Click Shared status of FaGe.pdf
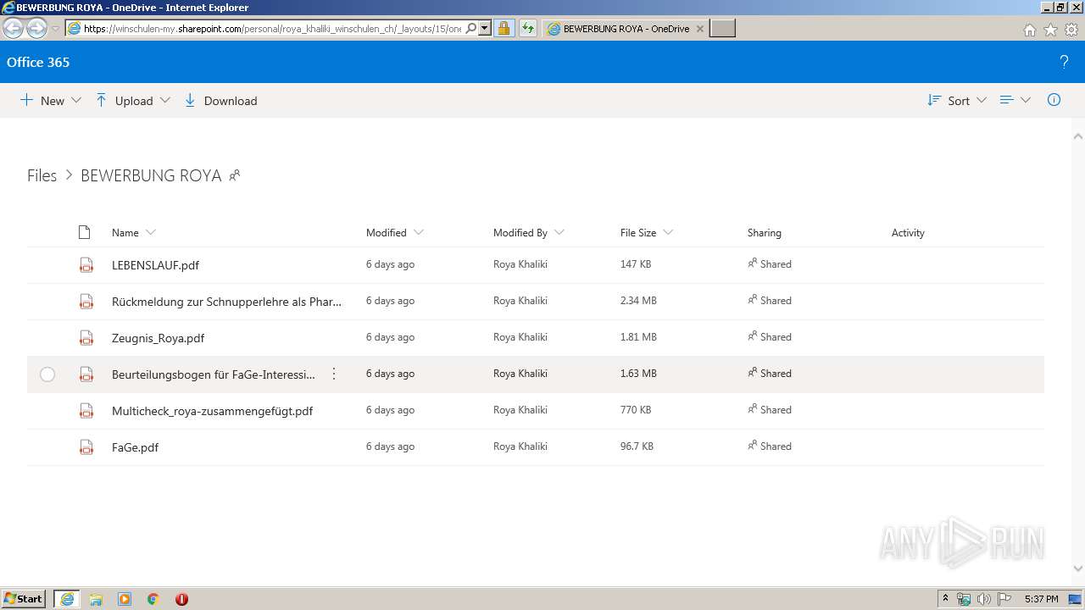Screen dimensions: 1085x610 tap(770, 446)
